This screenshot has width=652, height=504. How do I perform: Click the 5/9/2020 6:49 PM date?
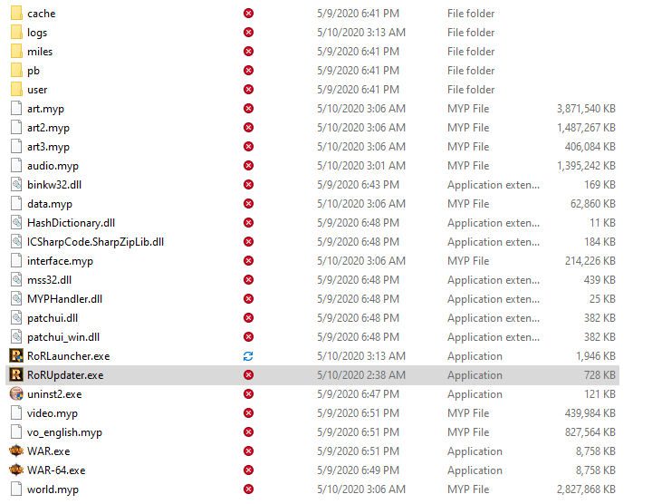358,470
